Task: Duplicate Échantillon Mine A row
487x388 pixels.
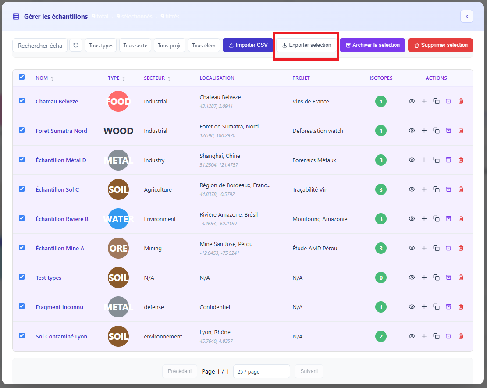Action: pos(436,248)
